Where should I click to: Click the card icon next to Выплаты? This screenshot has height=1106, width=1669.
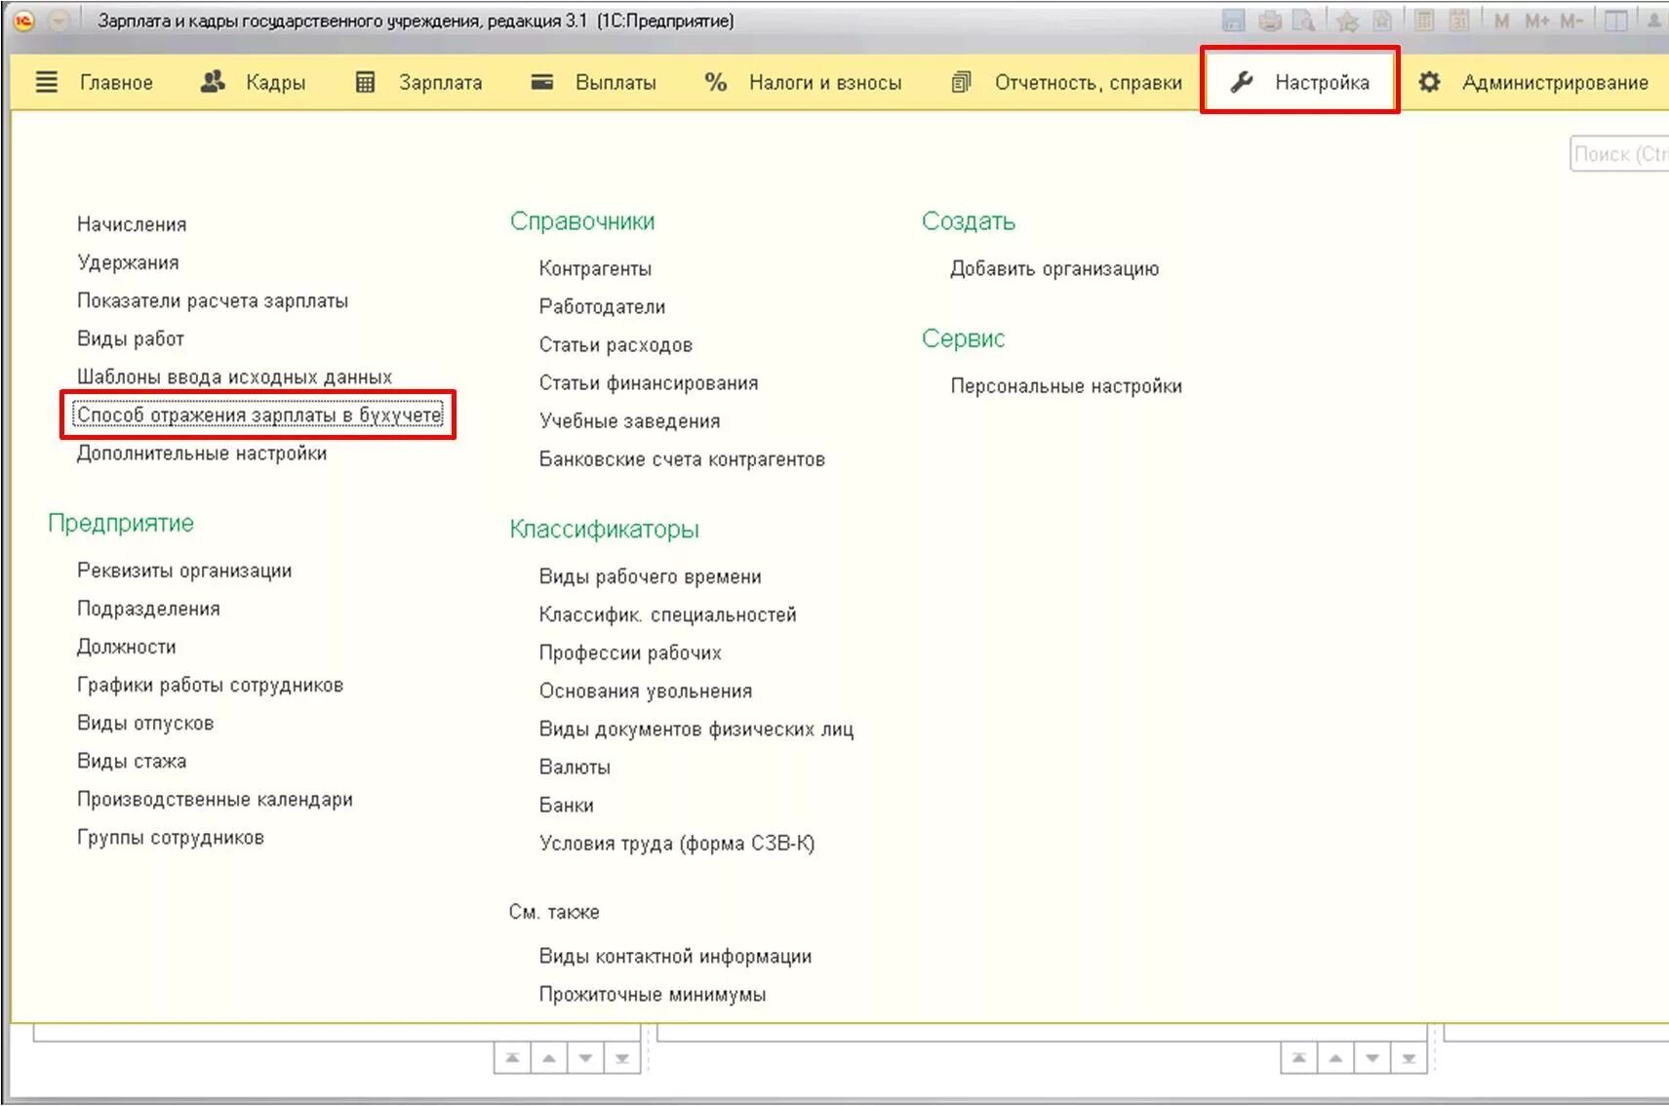pyautogui.click(x=542, y=82)
